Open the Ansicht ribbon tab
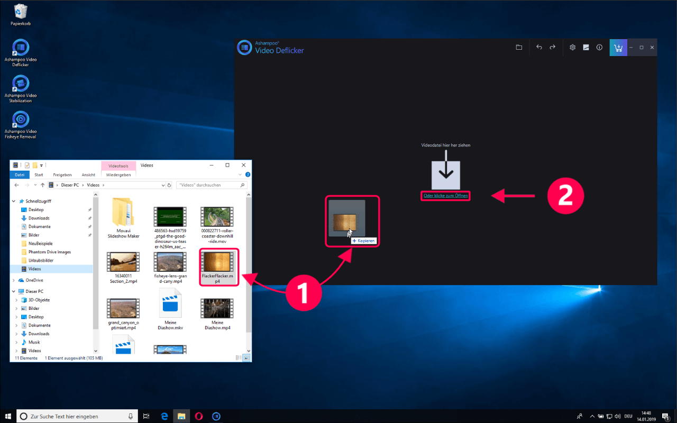This screenshot has height=423, width=677. click(88, 174)
